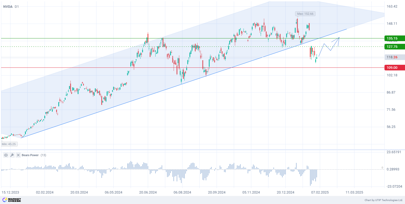The height and width of the screenshot is (204, 405).
Task: Click the 07.02.2025 date axis label
Action: 320,192
